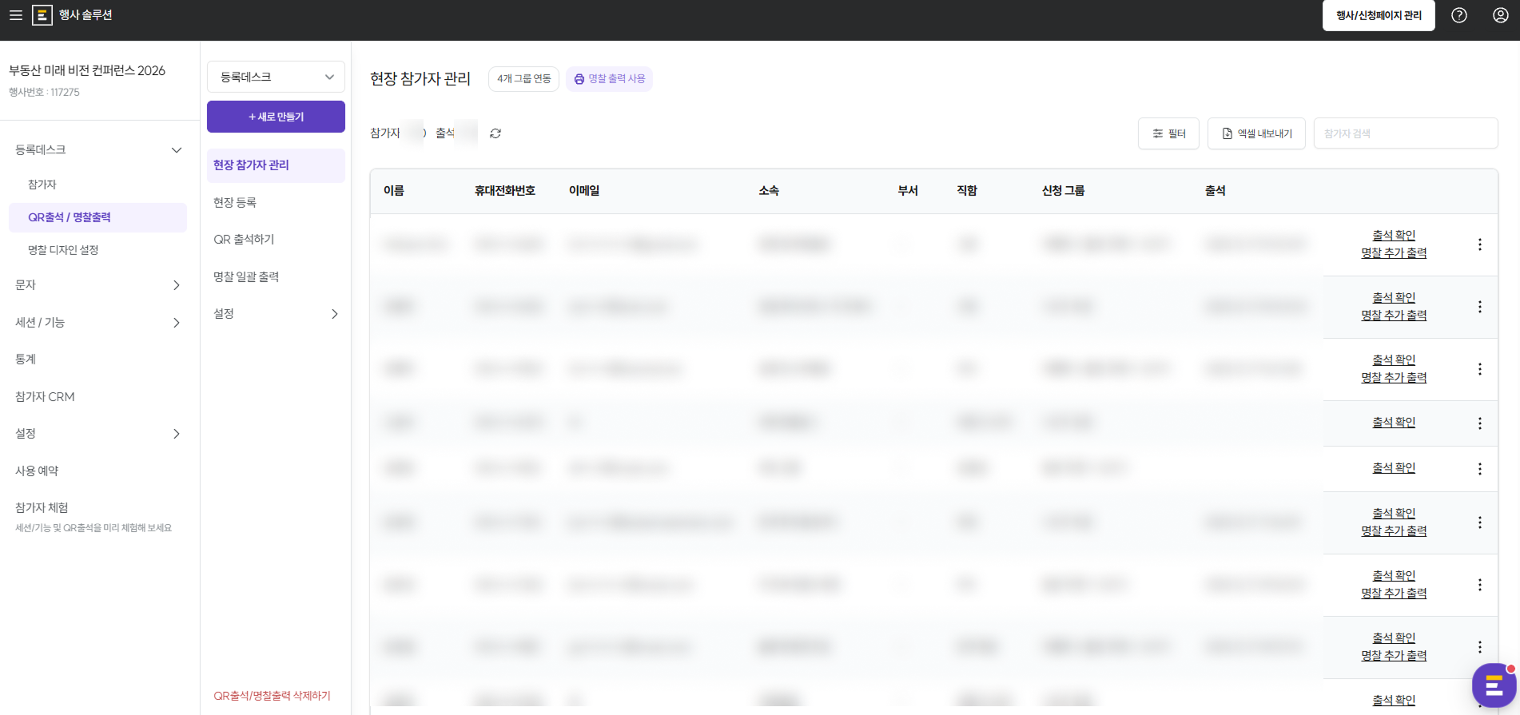Click the 행사 솔루션 logo icon
This screenshot has height=715, width=1520.
42,15
